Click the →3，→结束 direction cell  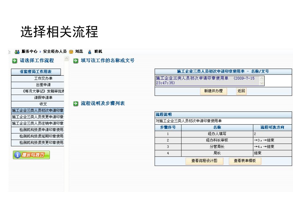(x=272, y=140)
